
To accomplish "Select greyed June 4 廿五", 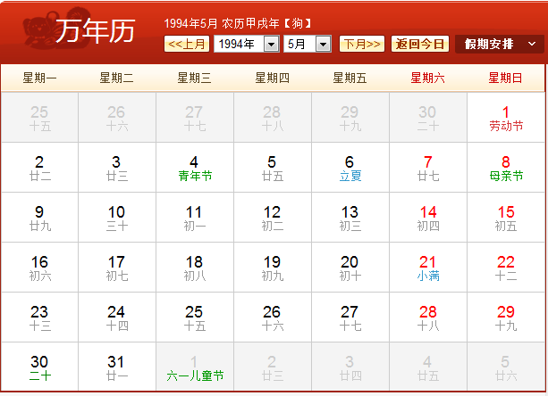I will 428,367.
